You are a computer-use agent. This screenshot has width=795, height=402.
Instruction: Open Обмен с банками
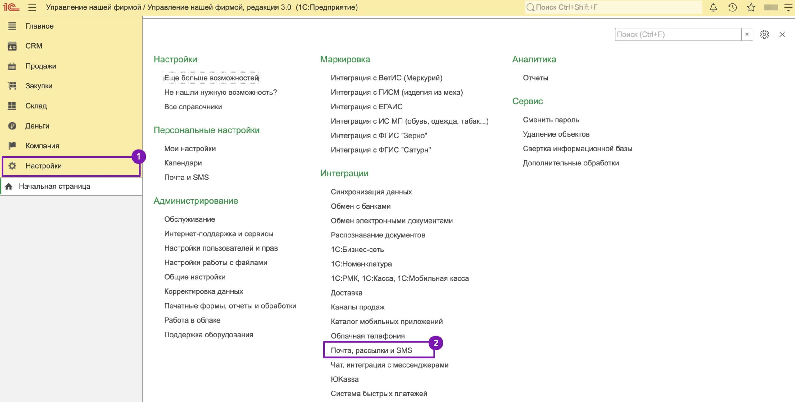(x=361, y=206)
